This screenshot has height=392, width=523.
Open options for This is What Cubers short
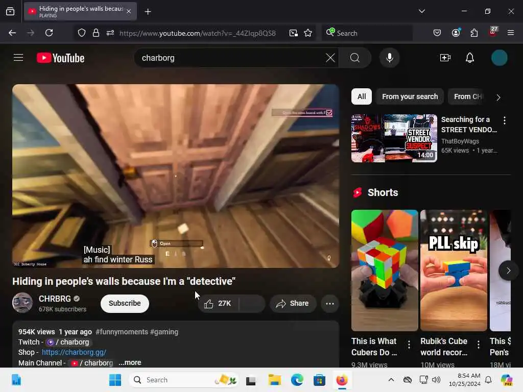click(x=409, y=345)
